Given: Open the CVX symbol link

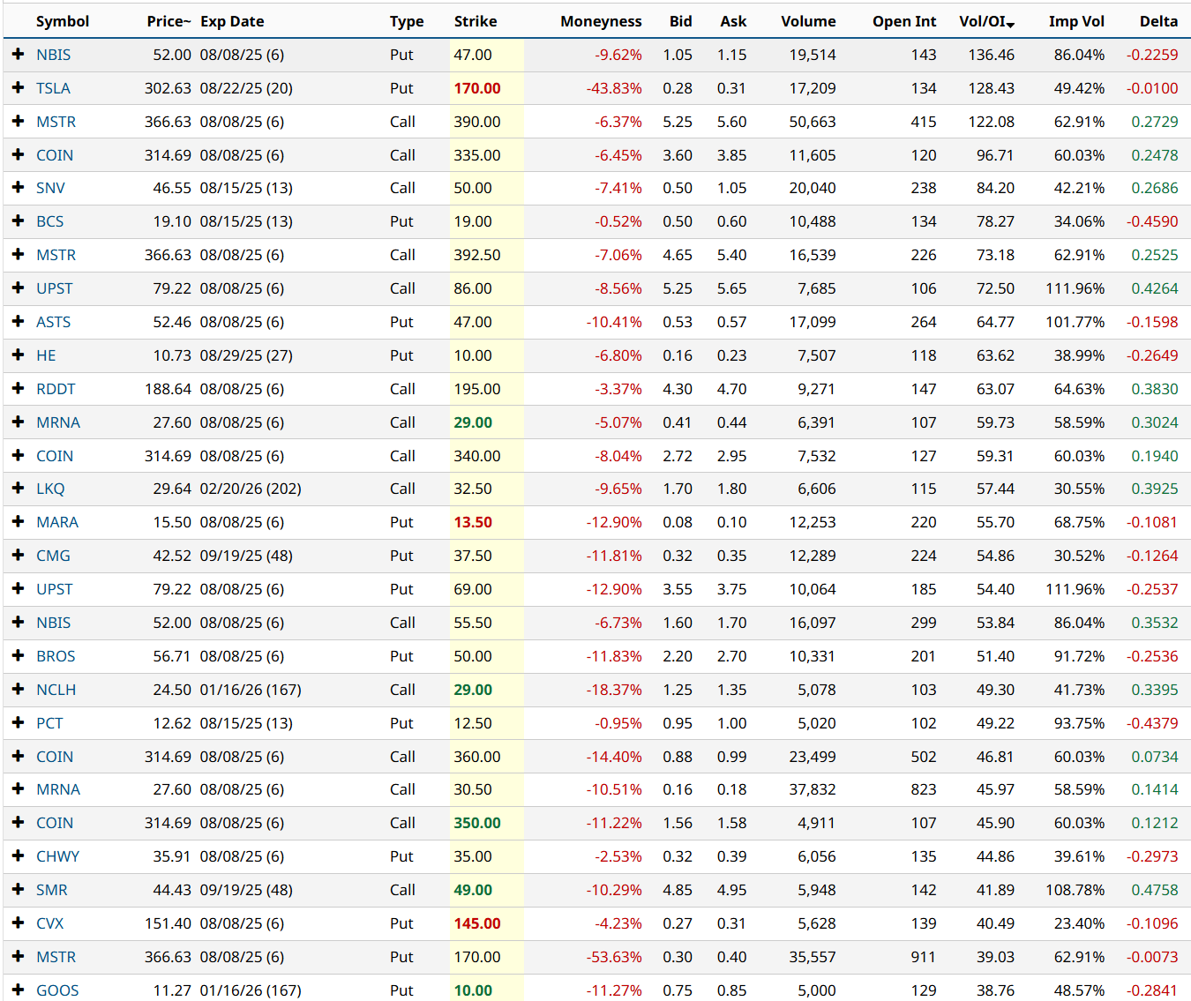Looking at the screenshot, I should coord(50,923).
